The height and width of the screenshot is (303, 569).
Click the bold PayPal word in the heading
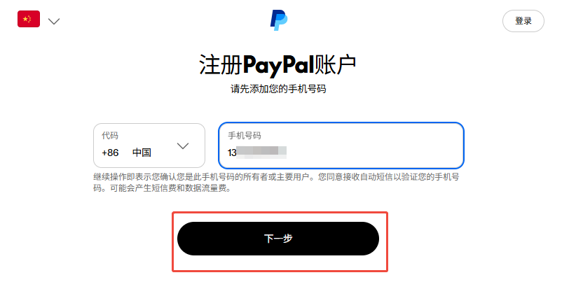[x=278, y=66]
